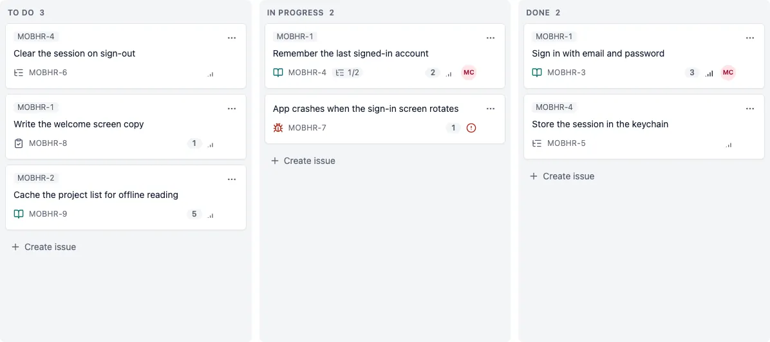Open issue key MOBHR-5
The height and width of the screenshot is (342, 770).
(567, 143)
